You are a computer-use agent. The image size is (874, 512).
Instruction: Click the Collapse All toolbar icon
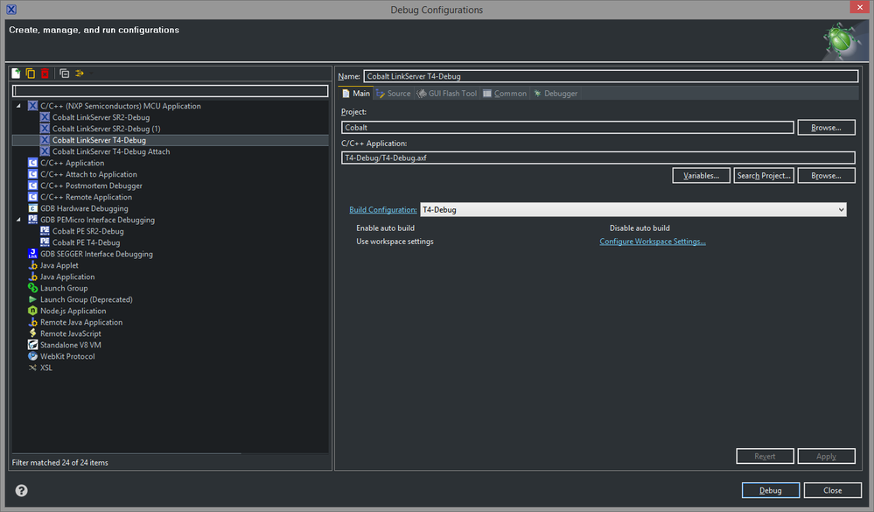point(65,73)
